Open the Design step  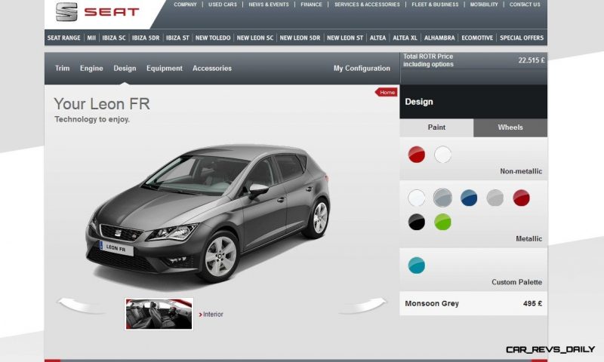click(125, 68)
